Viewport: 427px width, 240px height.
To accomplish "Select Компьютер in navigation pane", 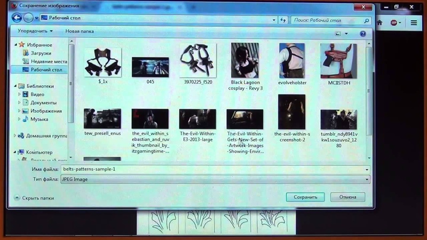I will click(x=39, y=153).
